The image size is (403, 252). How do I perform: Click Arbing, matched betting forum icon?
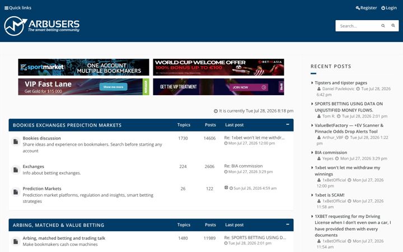[x=16, y=242]
